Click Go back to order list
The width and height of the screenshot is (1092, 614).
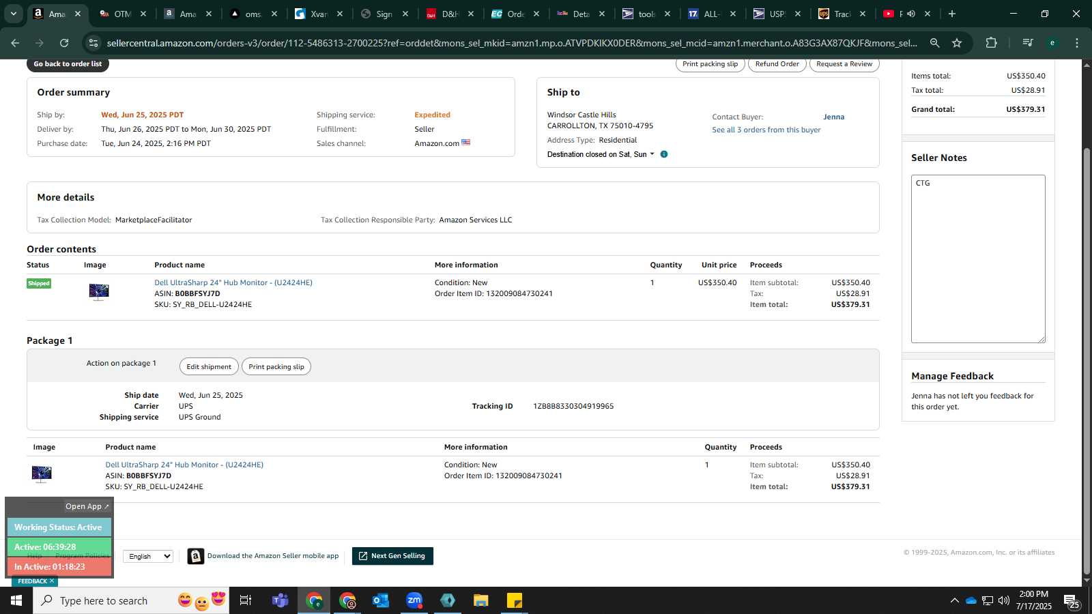[x=68, y=64]
